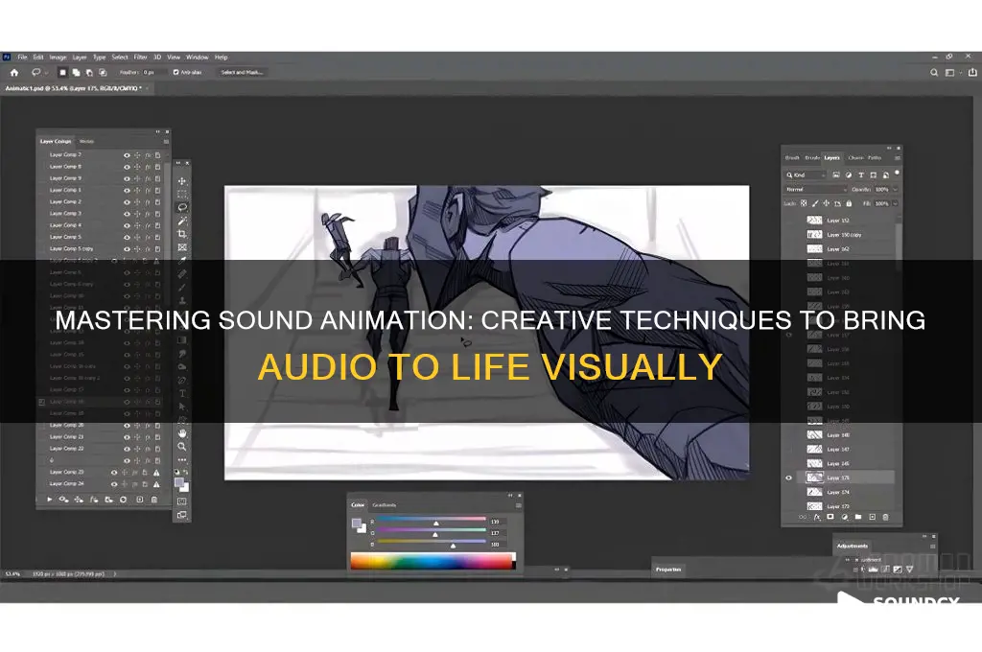
Task: Choose Subtract from Selection mode icon
Action: coord(89,73)
